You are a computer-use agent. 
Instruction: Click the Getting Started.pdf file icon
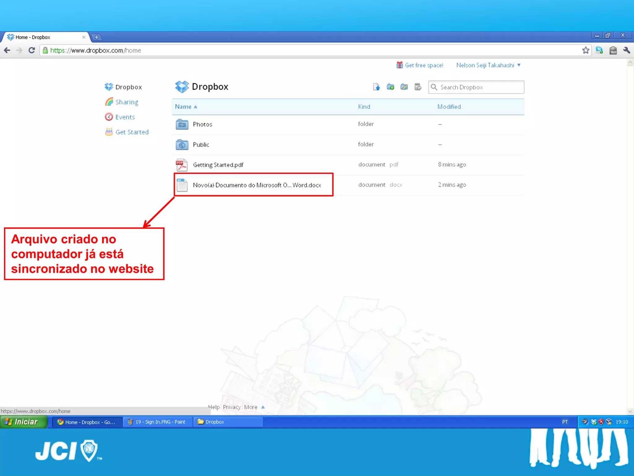click(x=182, y=165)
